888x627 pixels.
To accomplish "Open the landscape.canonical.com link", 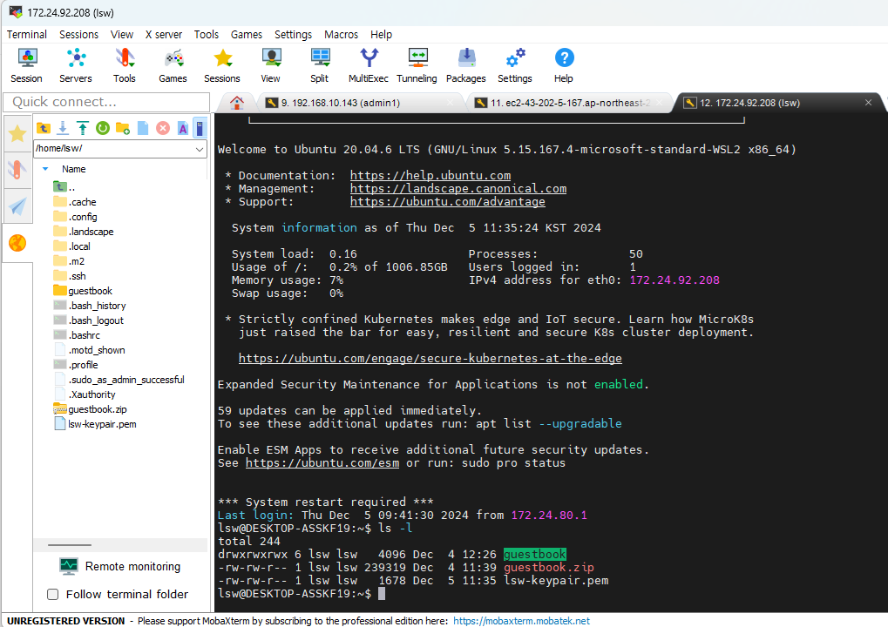I will coord(458,188).
